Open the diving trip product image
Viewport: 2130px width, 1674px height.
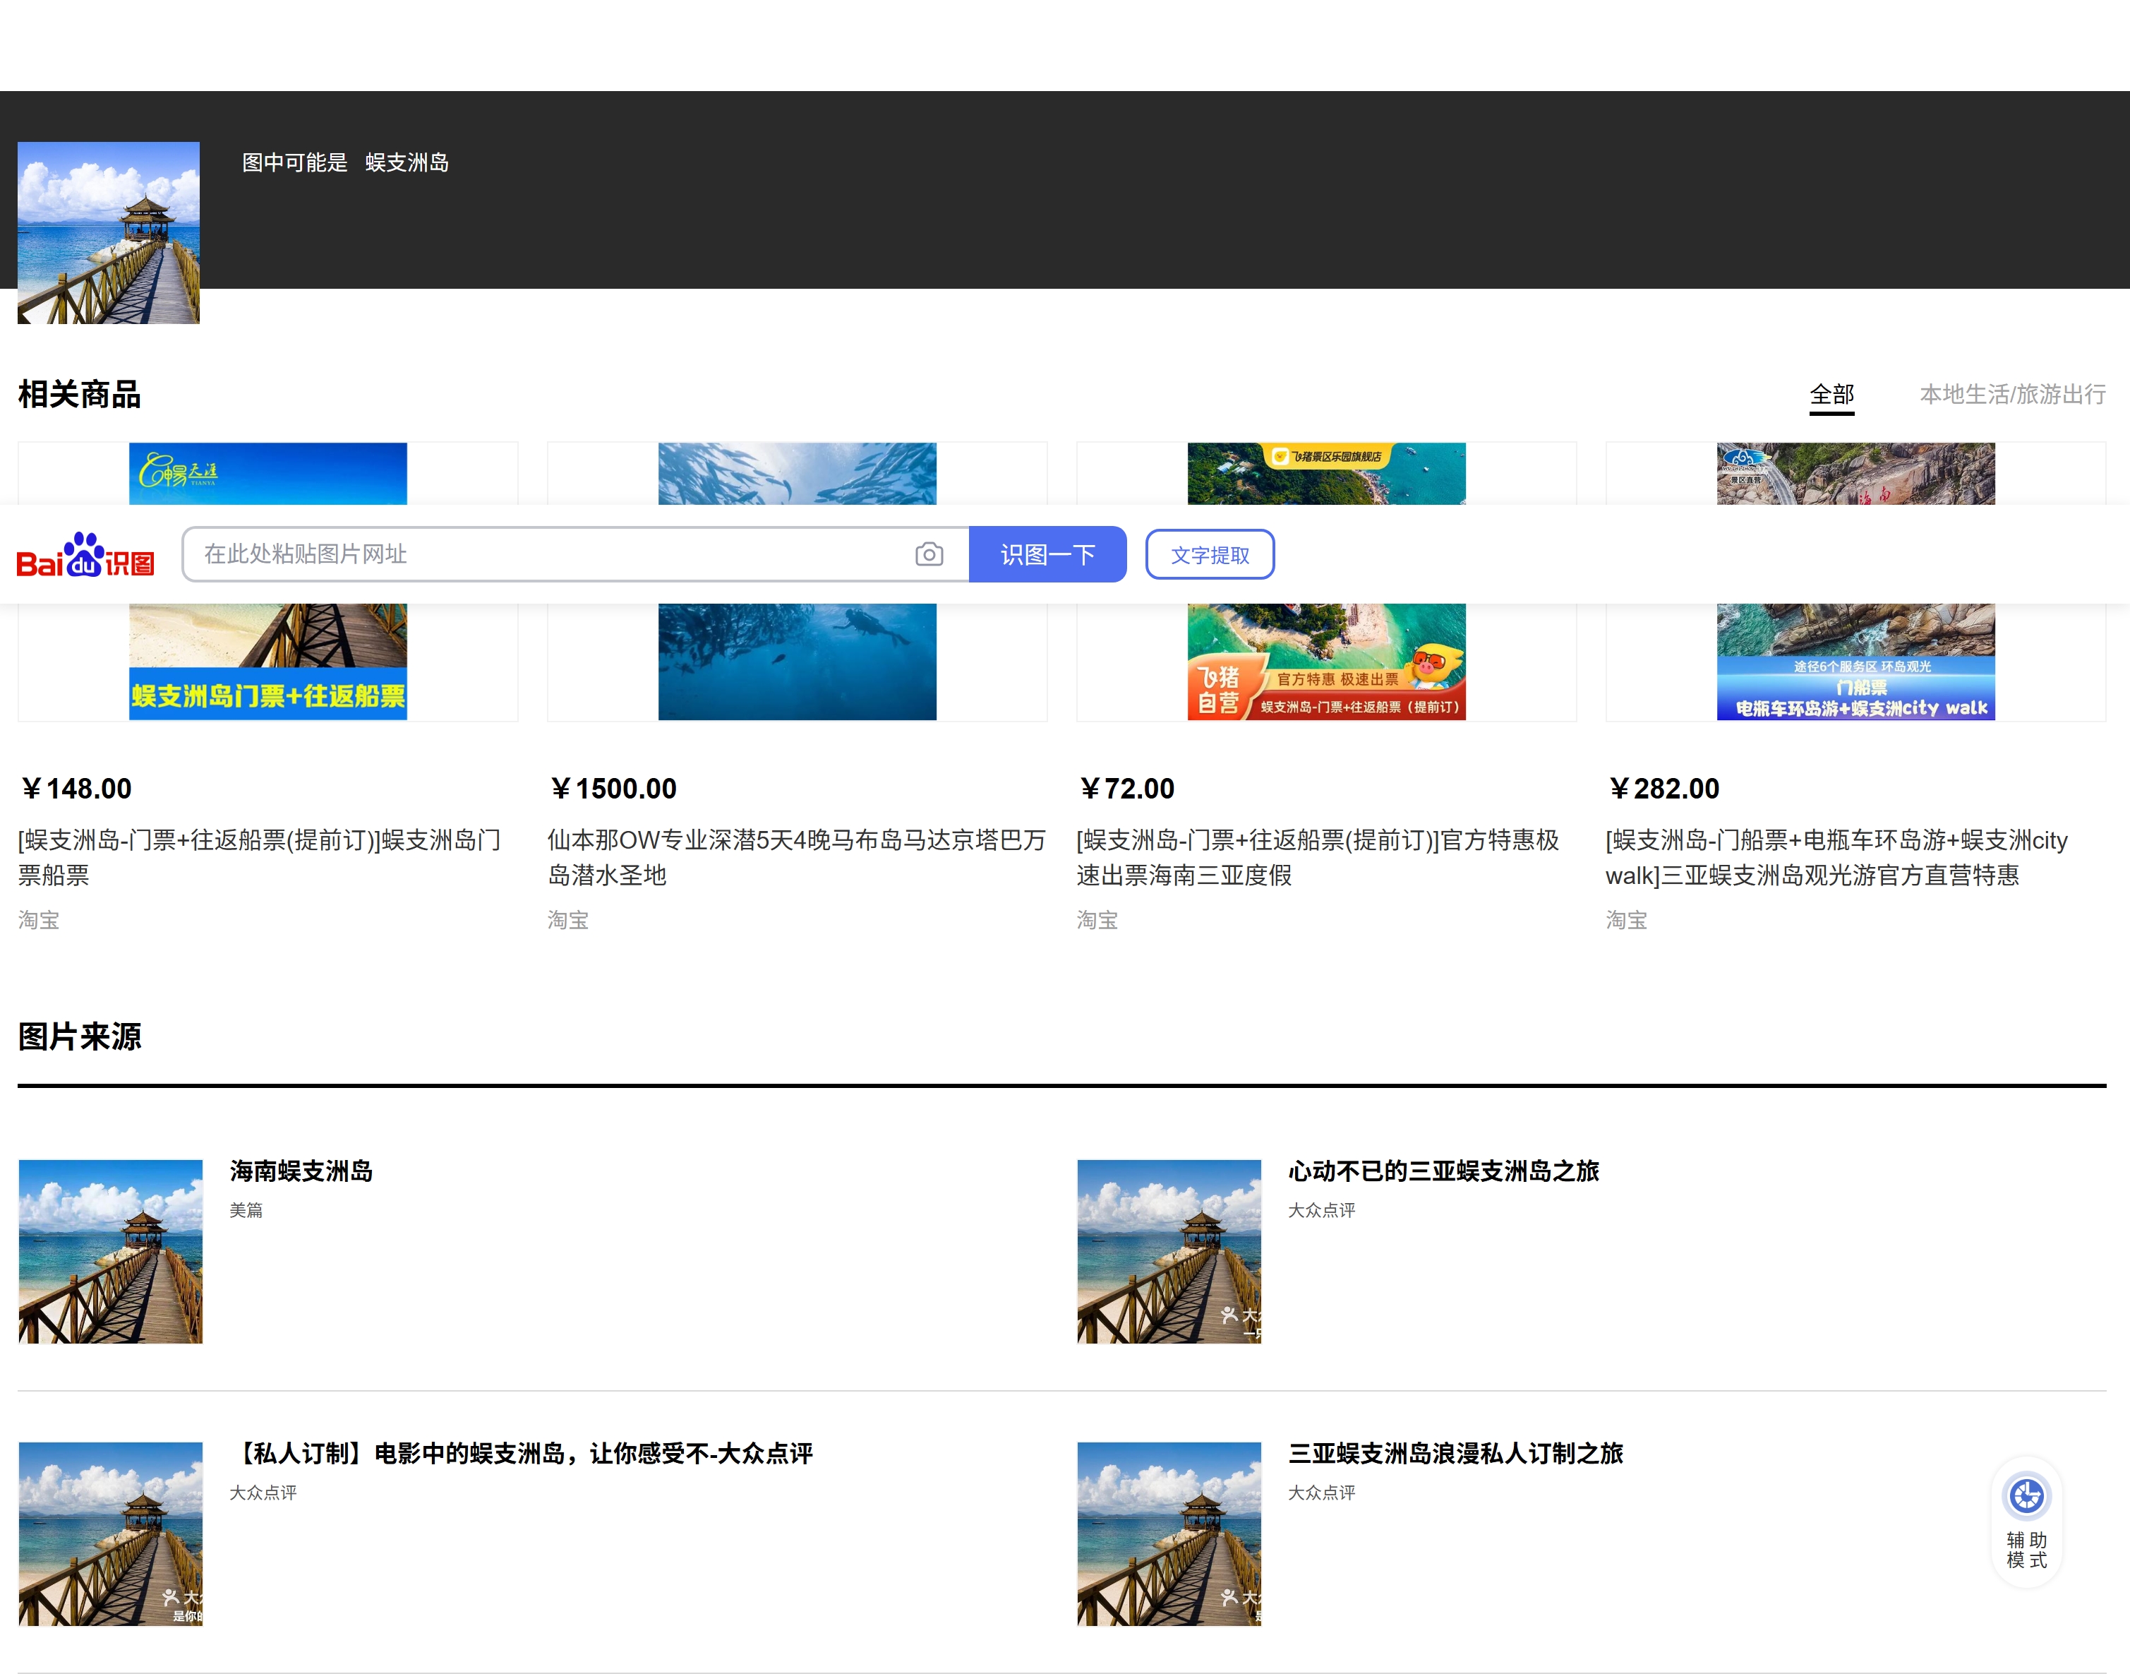[797, 662]
